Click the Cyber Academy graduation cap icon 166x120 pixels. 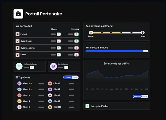point(17,48)
